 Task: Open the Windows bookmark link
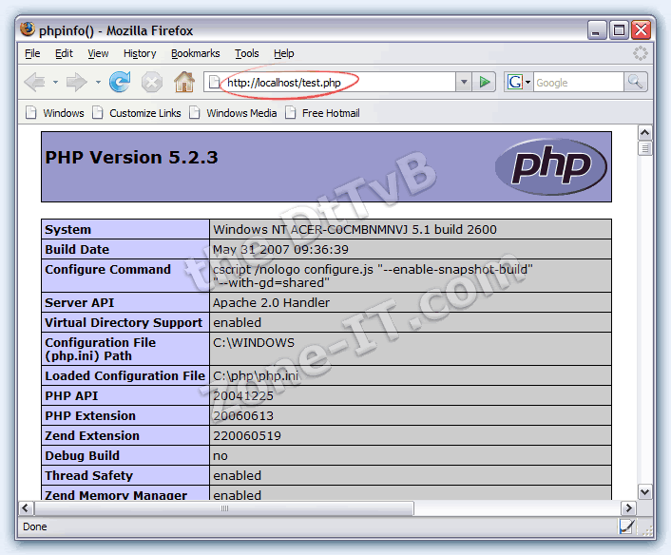(55, 113)
